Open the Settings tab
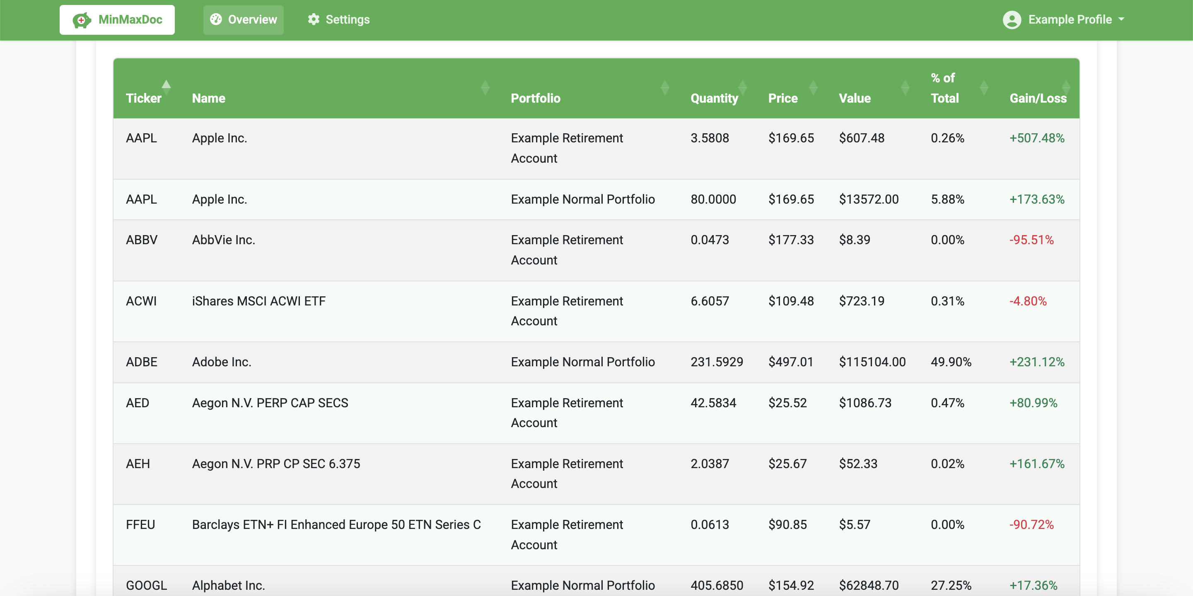 [x=338, y=19]
